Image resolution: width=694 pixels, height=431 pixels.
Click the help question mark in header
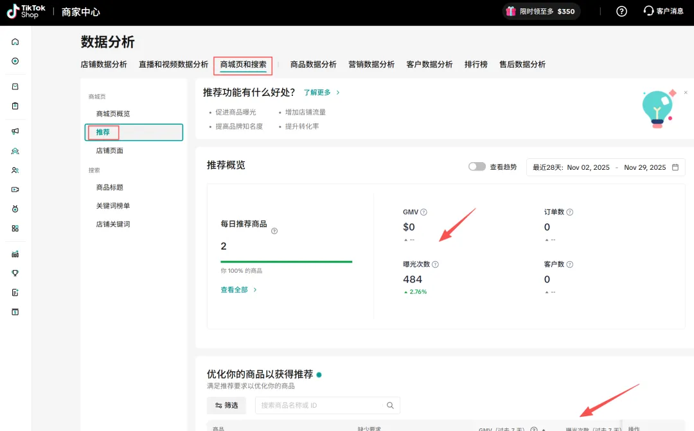click(621, 12)
